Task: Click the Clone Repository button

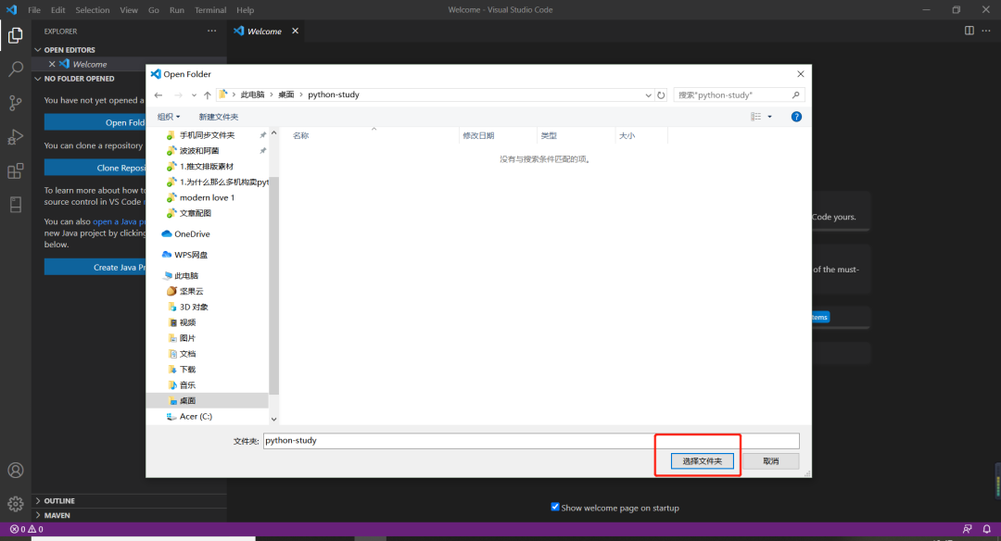Action: (x=95, y=168)
